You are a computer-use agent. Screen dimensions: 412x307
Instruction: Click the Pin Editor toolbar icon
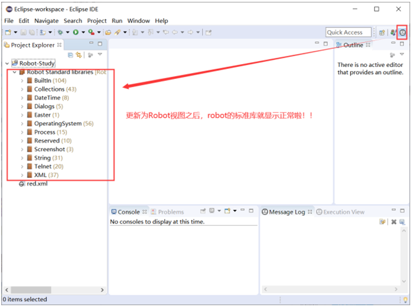pyautogui.click(x=208, y=32)
